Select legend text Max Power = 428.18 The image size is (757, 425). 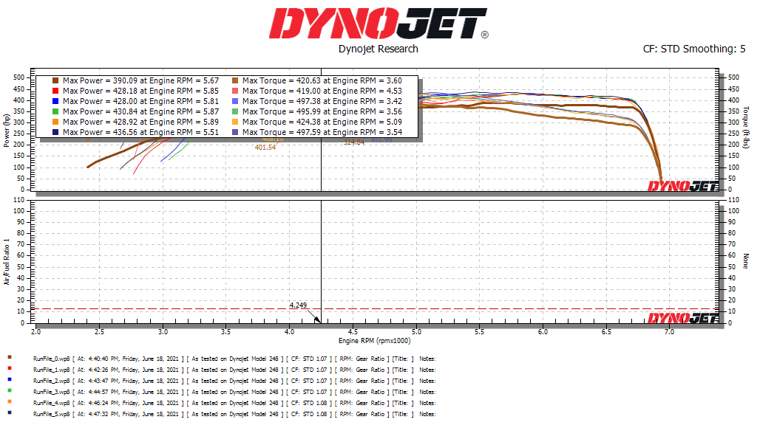coord(100,91)
